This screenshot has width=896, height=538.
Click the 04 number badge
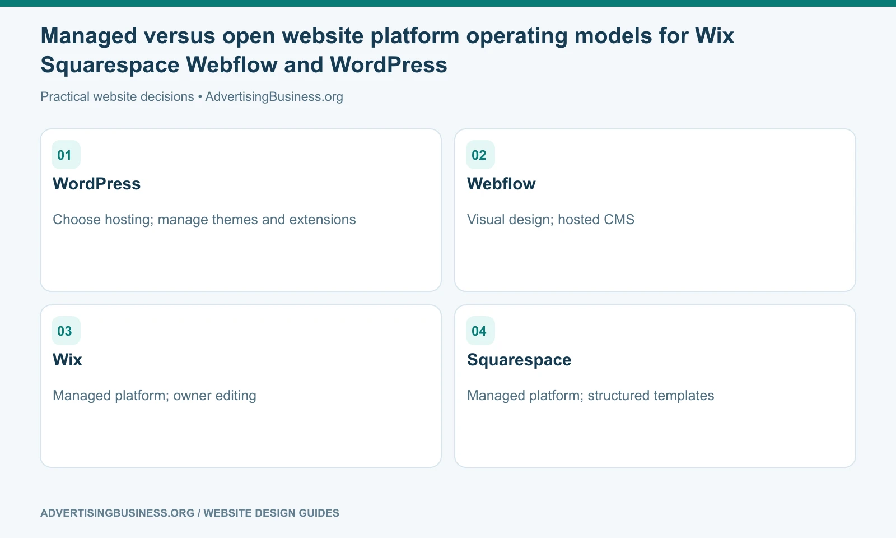[480, 331]
